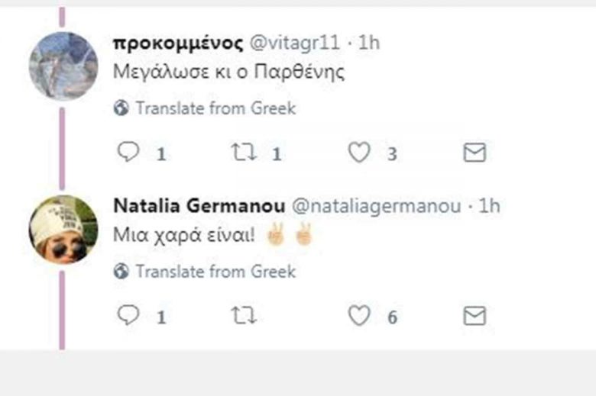Screen dimensions: 596x396
Task: Translate @vitagr11's tweet from Greek
Action: pos(215,108)
